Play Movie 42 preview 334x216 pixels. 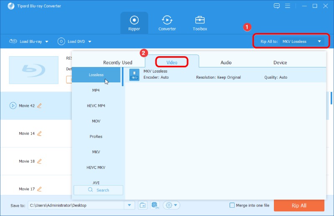[x=13, y=106]
